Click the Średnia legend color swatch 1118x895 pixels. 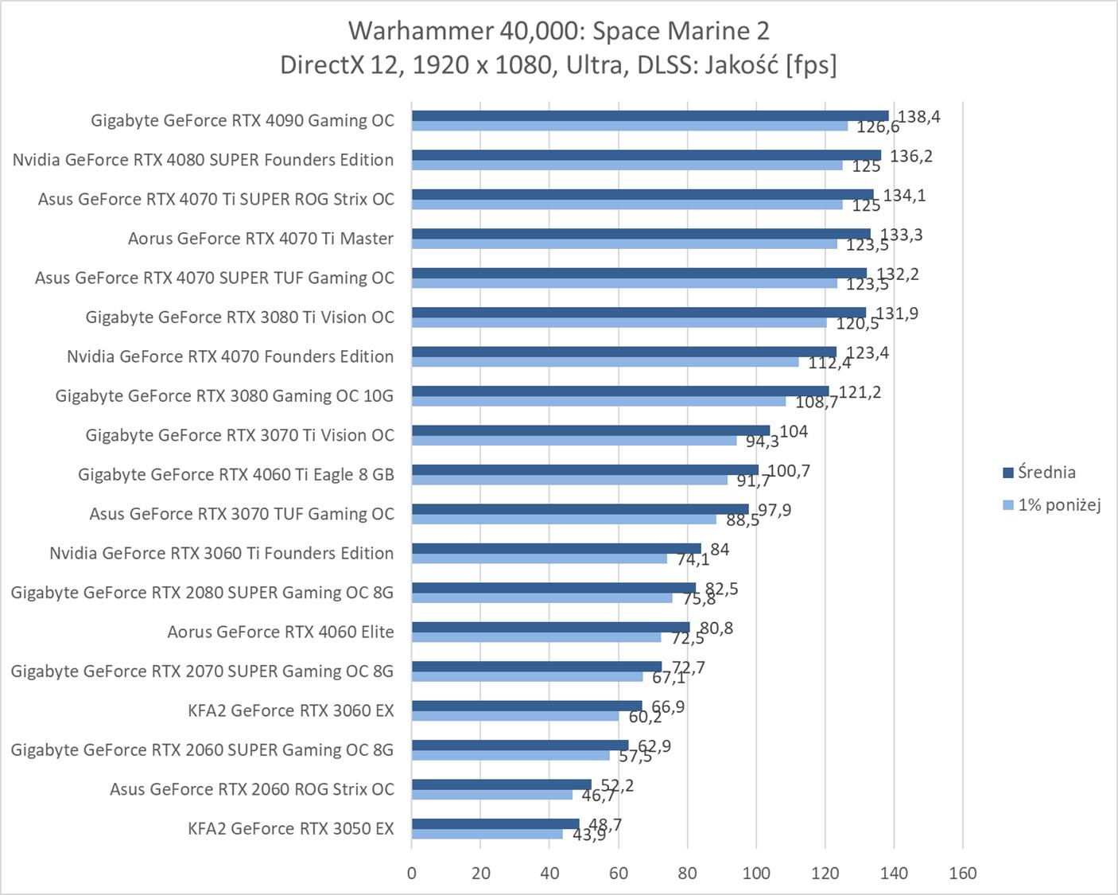tap(1008, 473)
